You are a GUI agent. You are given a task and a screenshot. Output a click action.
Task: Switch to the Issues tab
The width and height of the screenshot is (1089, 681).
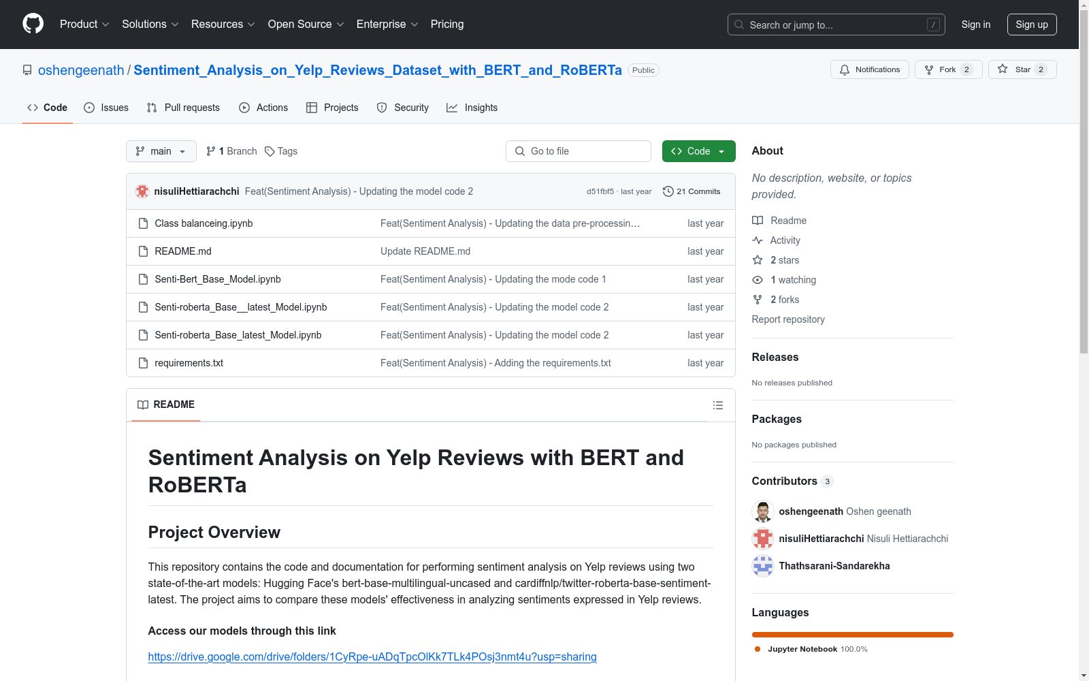tap(106, 108)
